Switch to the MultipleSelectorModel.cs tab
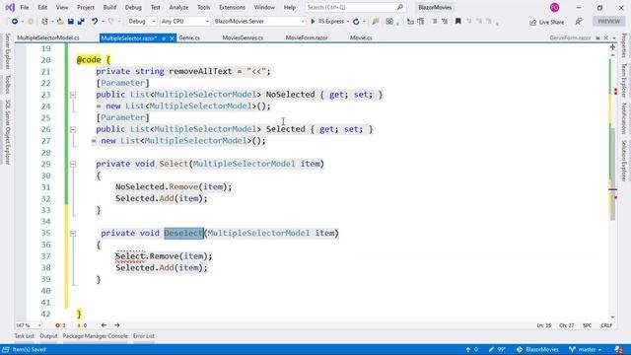The width and height of the screenshot is (631, 355). click(x=48, y=37)
